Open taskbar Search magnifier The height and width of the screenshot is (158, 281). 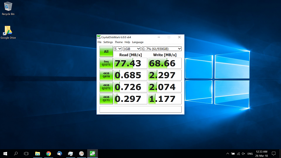16,154
